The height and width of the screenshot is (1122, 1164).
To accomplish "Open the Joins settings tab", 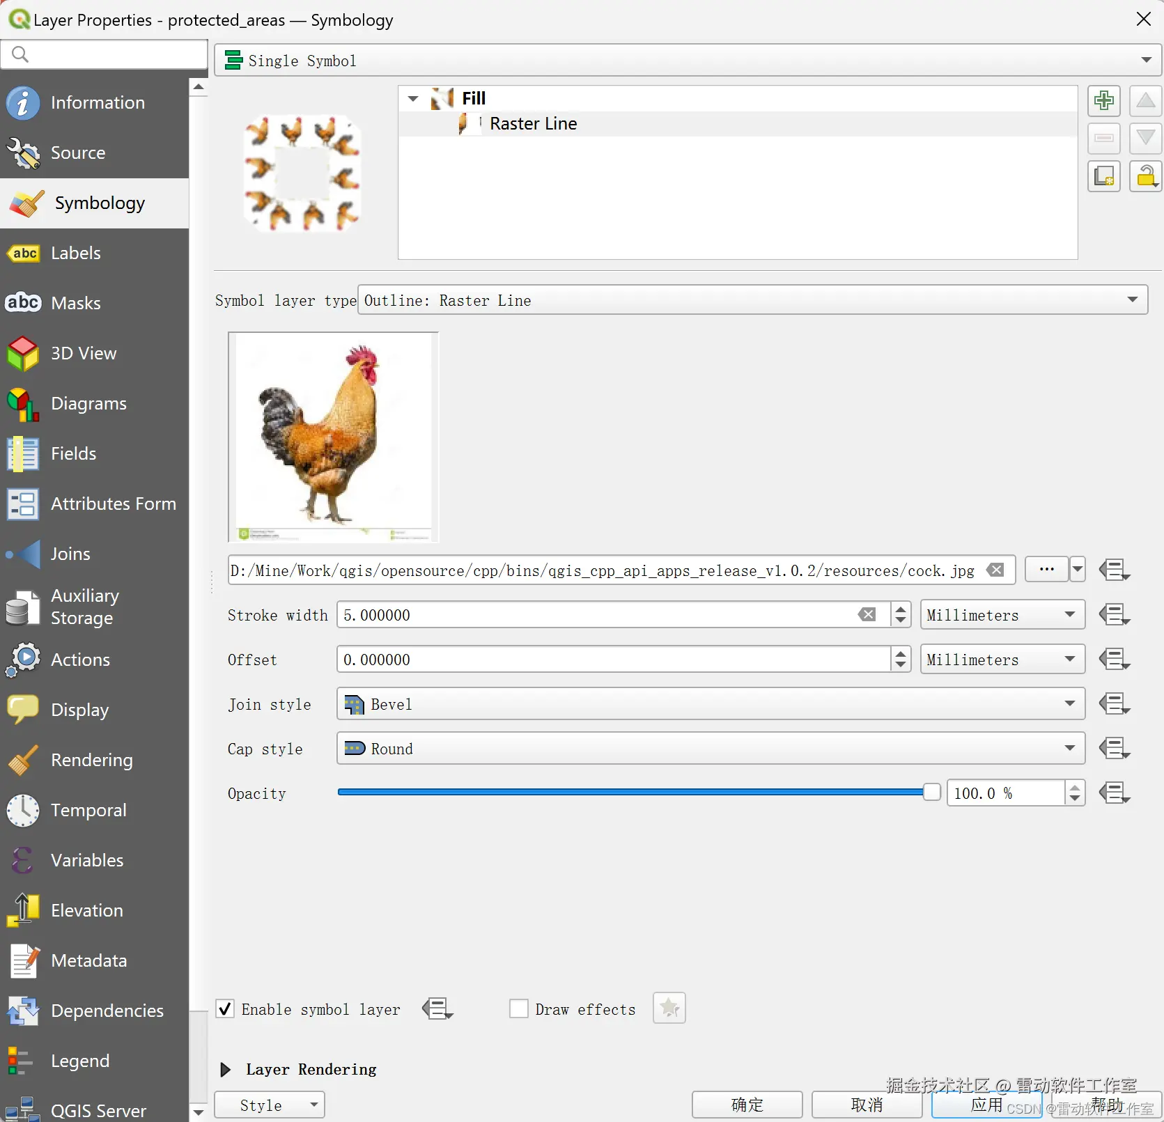I will [x=94, y=554].
